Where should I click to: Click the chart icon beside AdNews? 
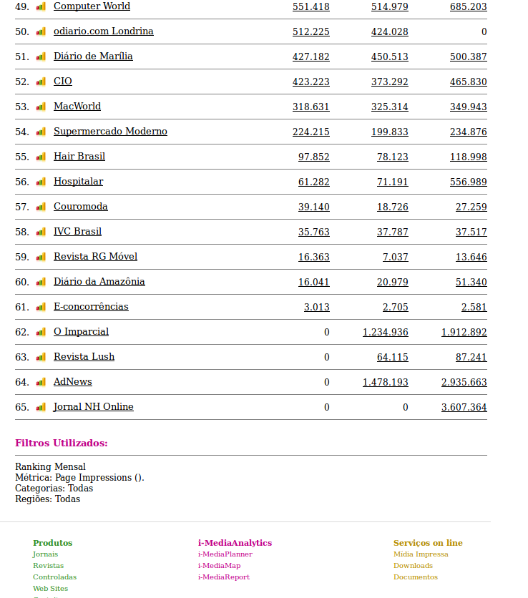point(41,382)
